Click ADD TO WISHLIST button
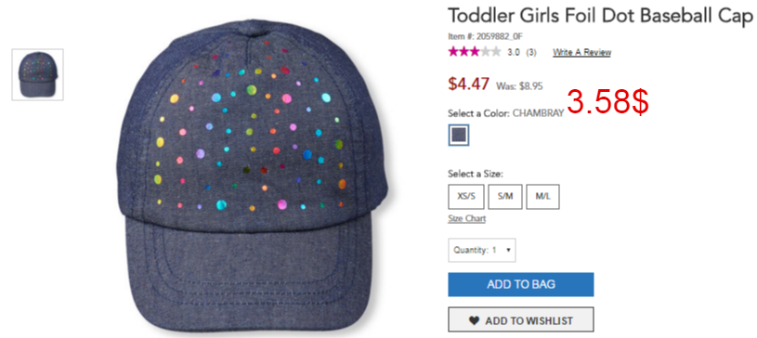 pyautogui.click(x=521, y=320)
